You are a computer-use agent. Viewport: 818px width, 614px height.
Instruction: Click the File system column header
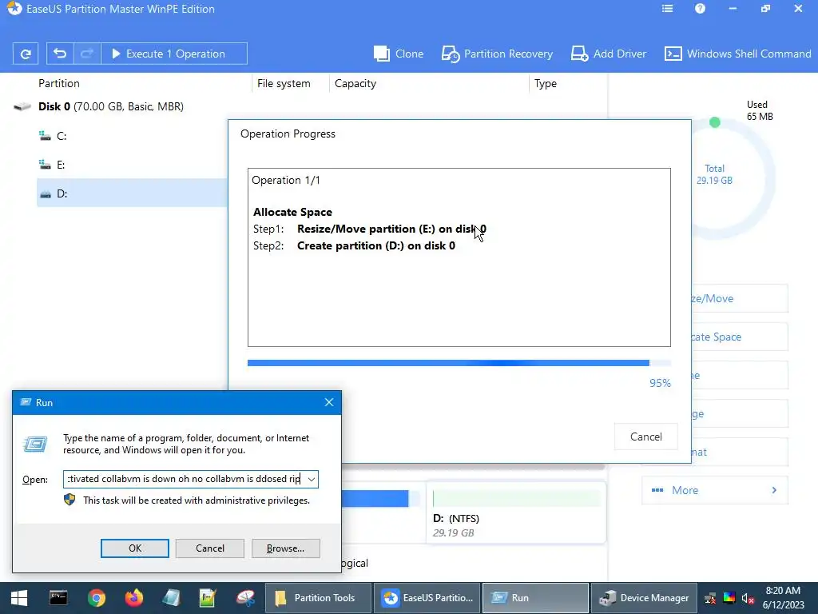point(284,83)
